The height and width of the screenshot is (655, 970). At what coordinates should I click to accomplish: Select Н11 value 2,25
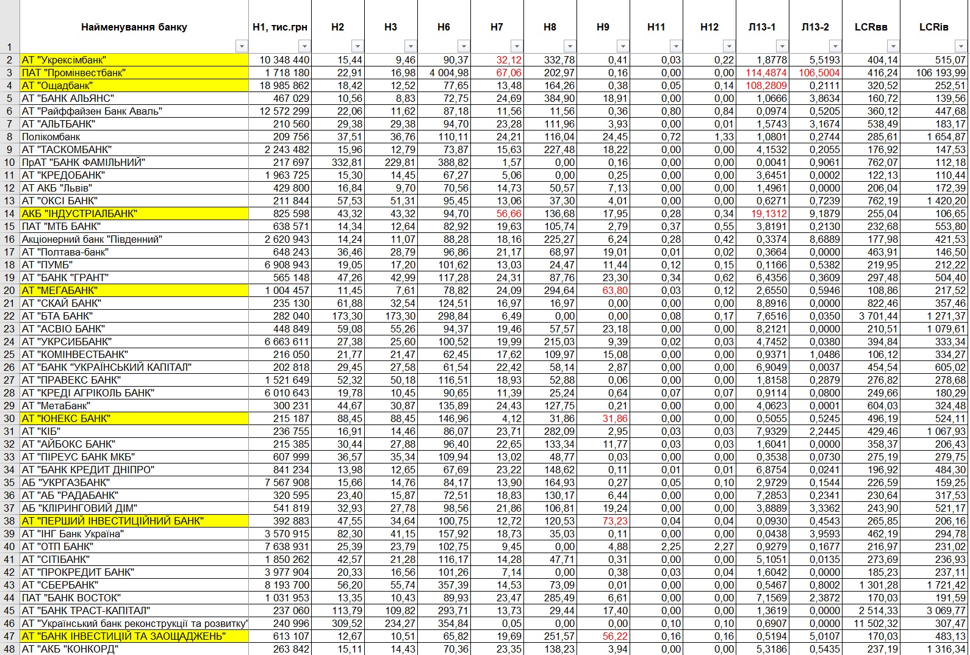coord(656,546)
